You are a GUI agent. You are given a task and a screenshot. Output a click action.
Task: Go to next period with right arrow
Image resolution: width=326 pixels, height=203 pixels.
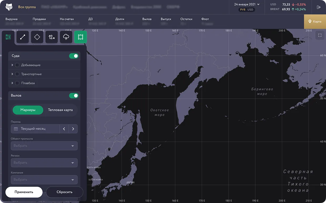73,129
